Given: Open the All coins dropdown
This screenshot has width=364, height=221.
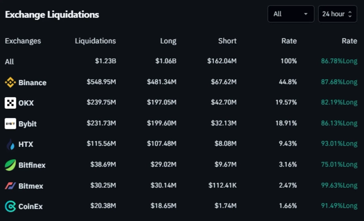Looking at the screenshot, I should pos(291,14).
